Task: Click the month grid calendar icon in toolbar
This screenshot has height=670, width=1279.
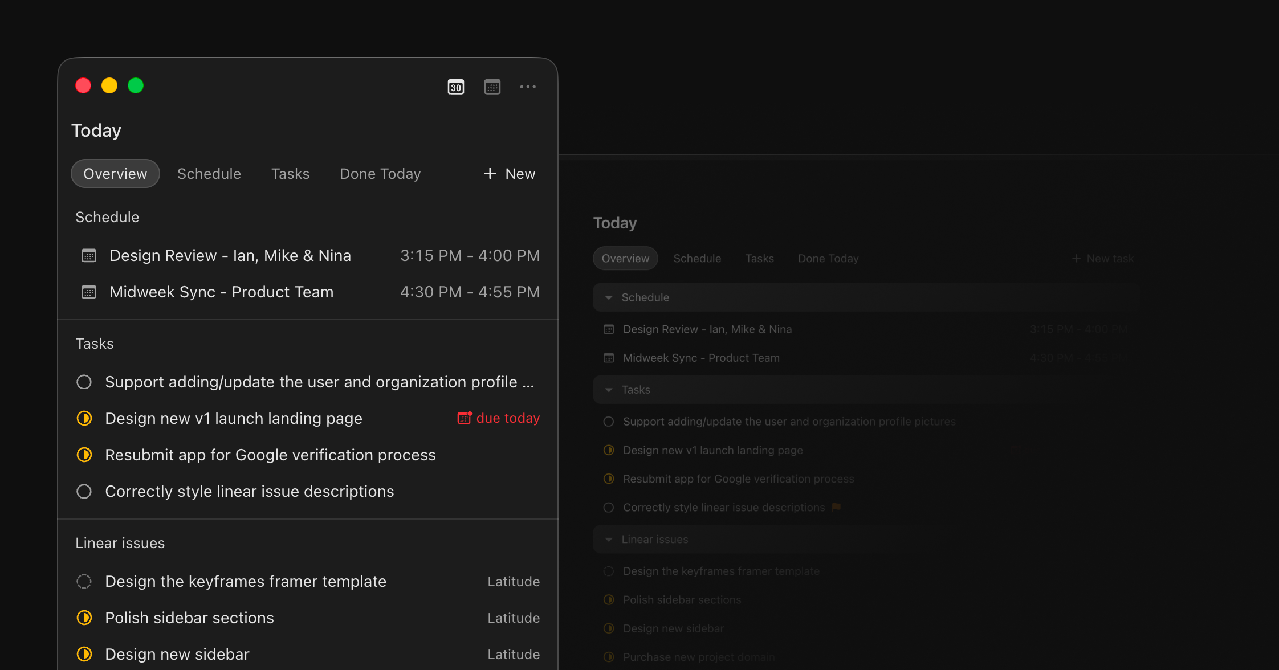Action: pos(492,87)
